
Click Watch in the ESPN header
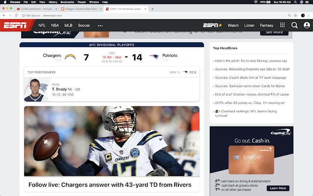click(x=233, y=25)
